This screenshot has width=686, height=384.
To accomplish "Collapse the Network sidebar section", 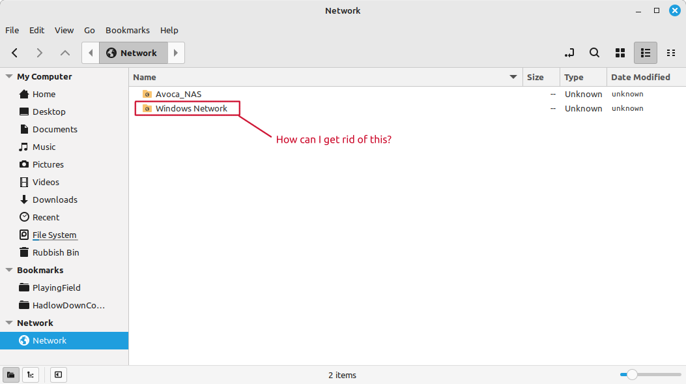I will pos(9,323).
